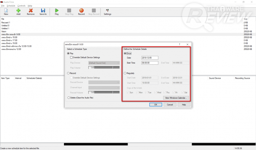Click the dialog Help button
Screen dimensions: 256x150
pos(184,105)
